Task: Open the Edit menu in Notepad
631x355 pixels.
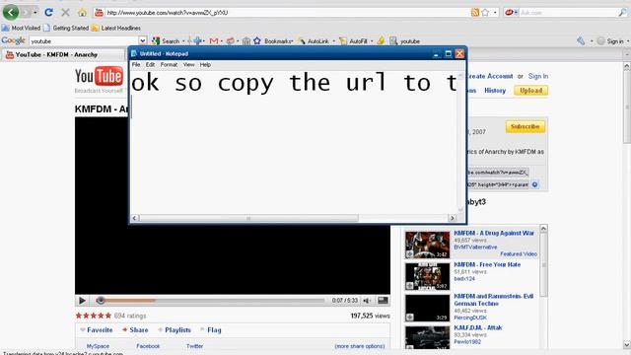Action: pos(150,65)
